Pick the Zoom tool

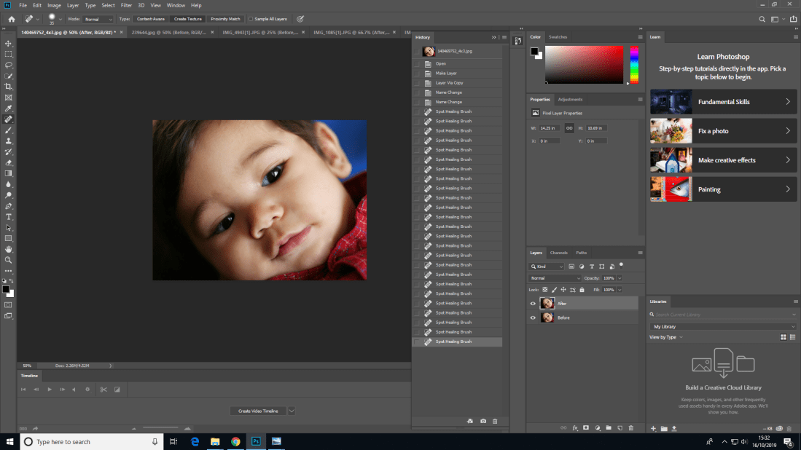click(x=9, y=259)
